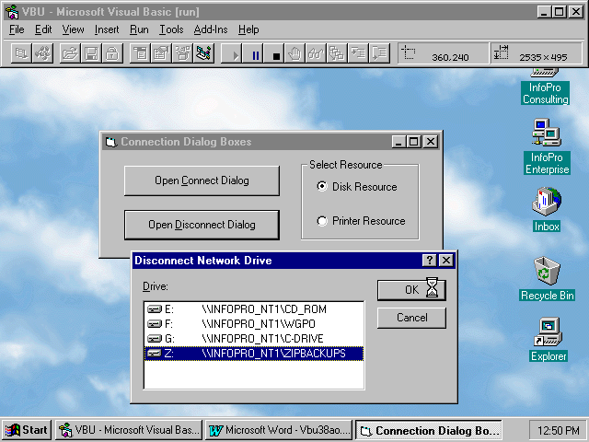589x442 pixels.
Task: Click the help question mark in Disconnect dialog
Action: coord(430,261)
